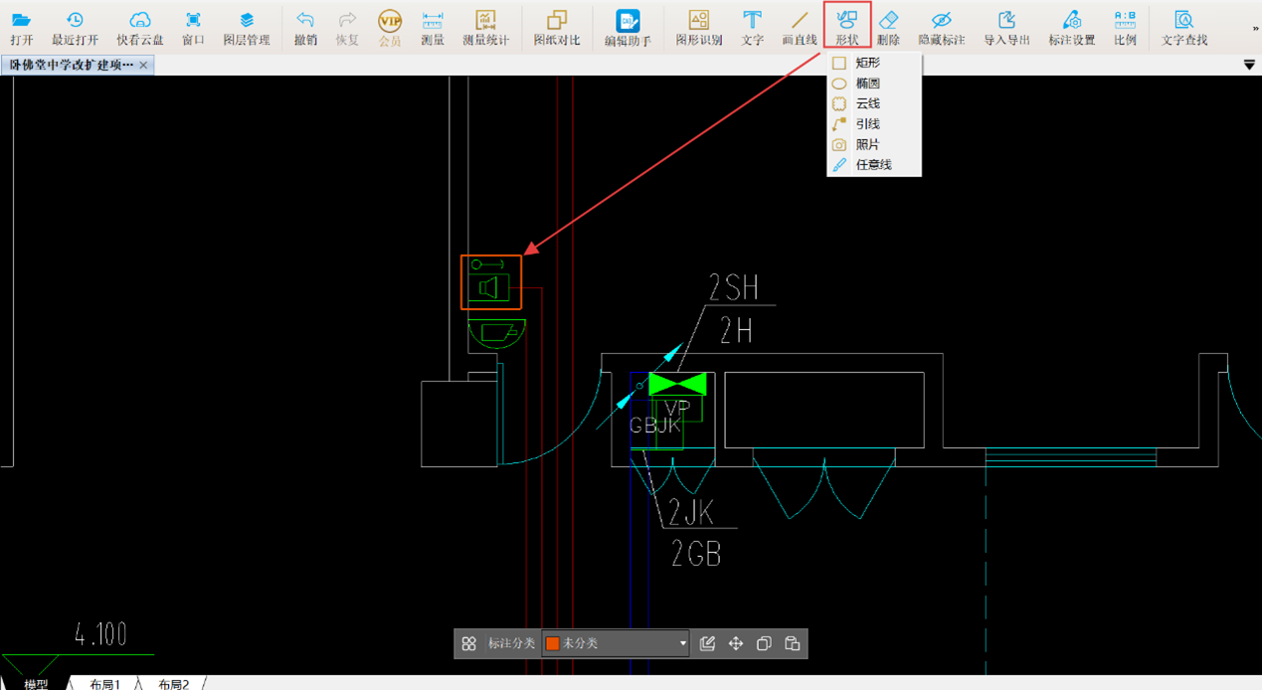Open the 图层管理 layer manager
1262x690 pixels.
[x=247, y=27]
